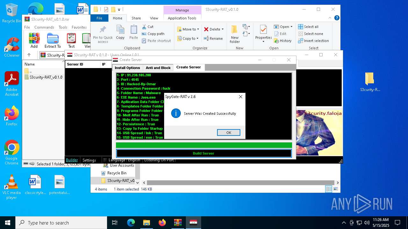Select S3curity-RAT_v0 in Explorer navigation pane
The height and width of the screenshot is (229, 408).
click(x=118, y=181)
